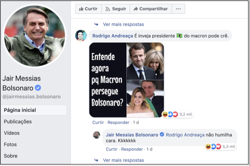Expand bottom 'Ver mais respostas' replies
250x166 pixels.
[x=123, y=160]
